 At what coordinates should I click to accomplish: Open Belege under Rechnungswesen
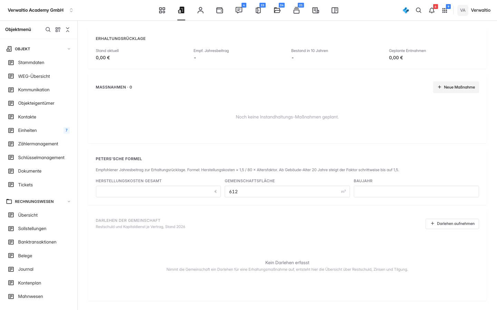click(x=39, y=256)
